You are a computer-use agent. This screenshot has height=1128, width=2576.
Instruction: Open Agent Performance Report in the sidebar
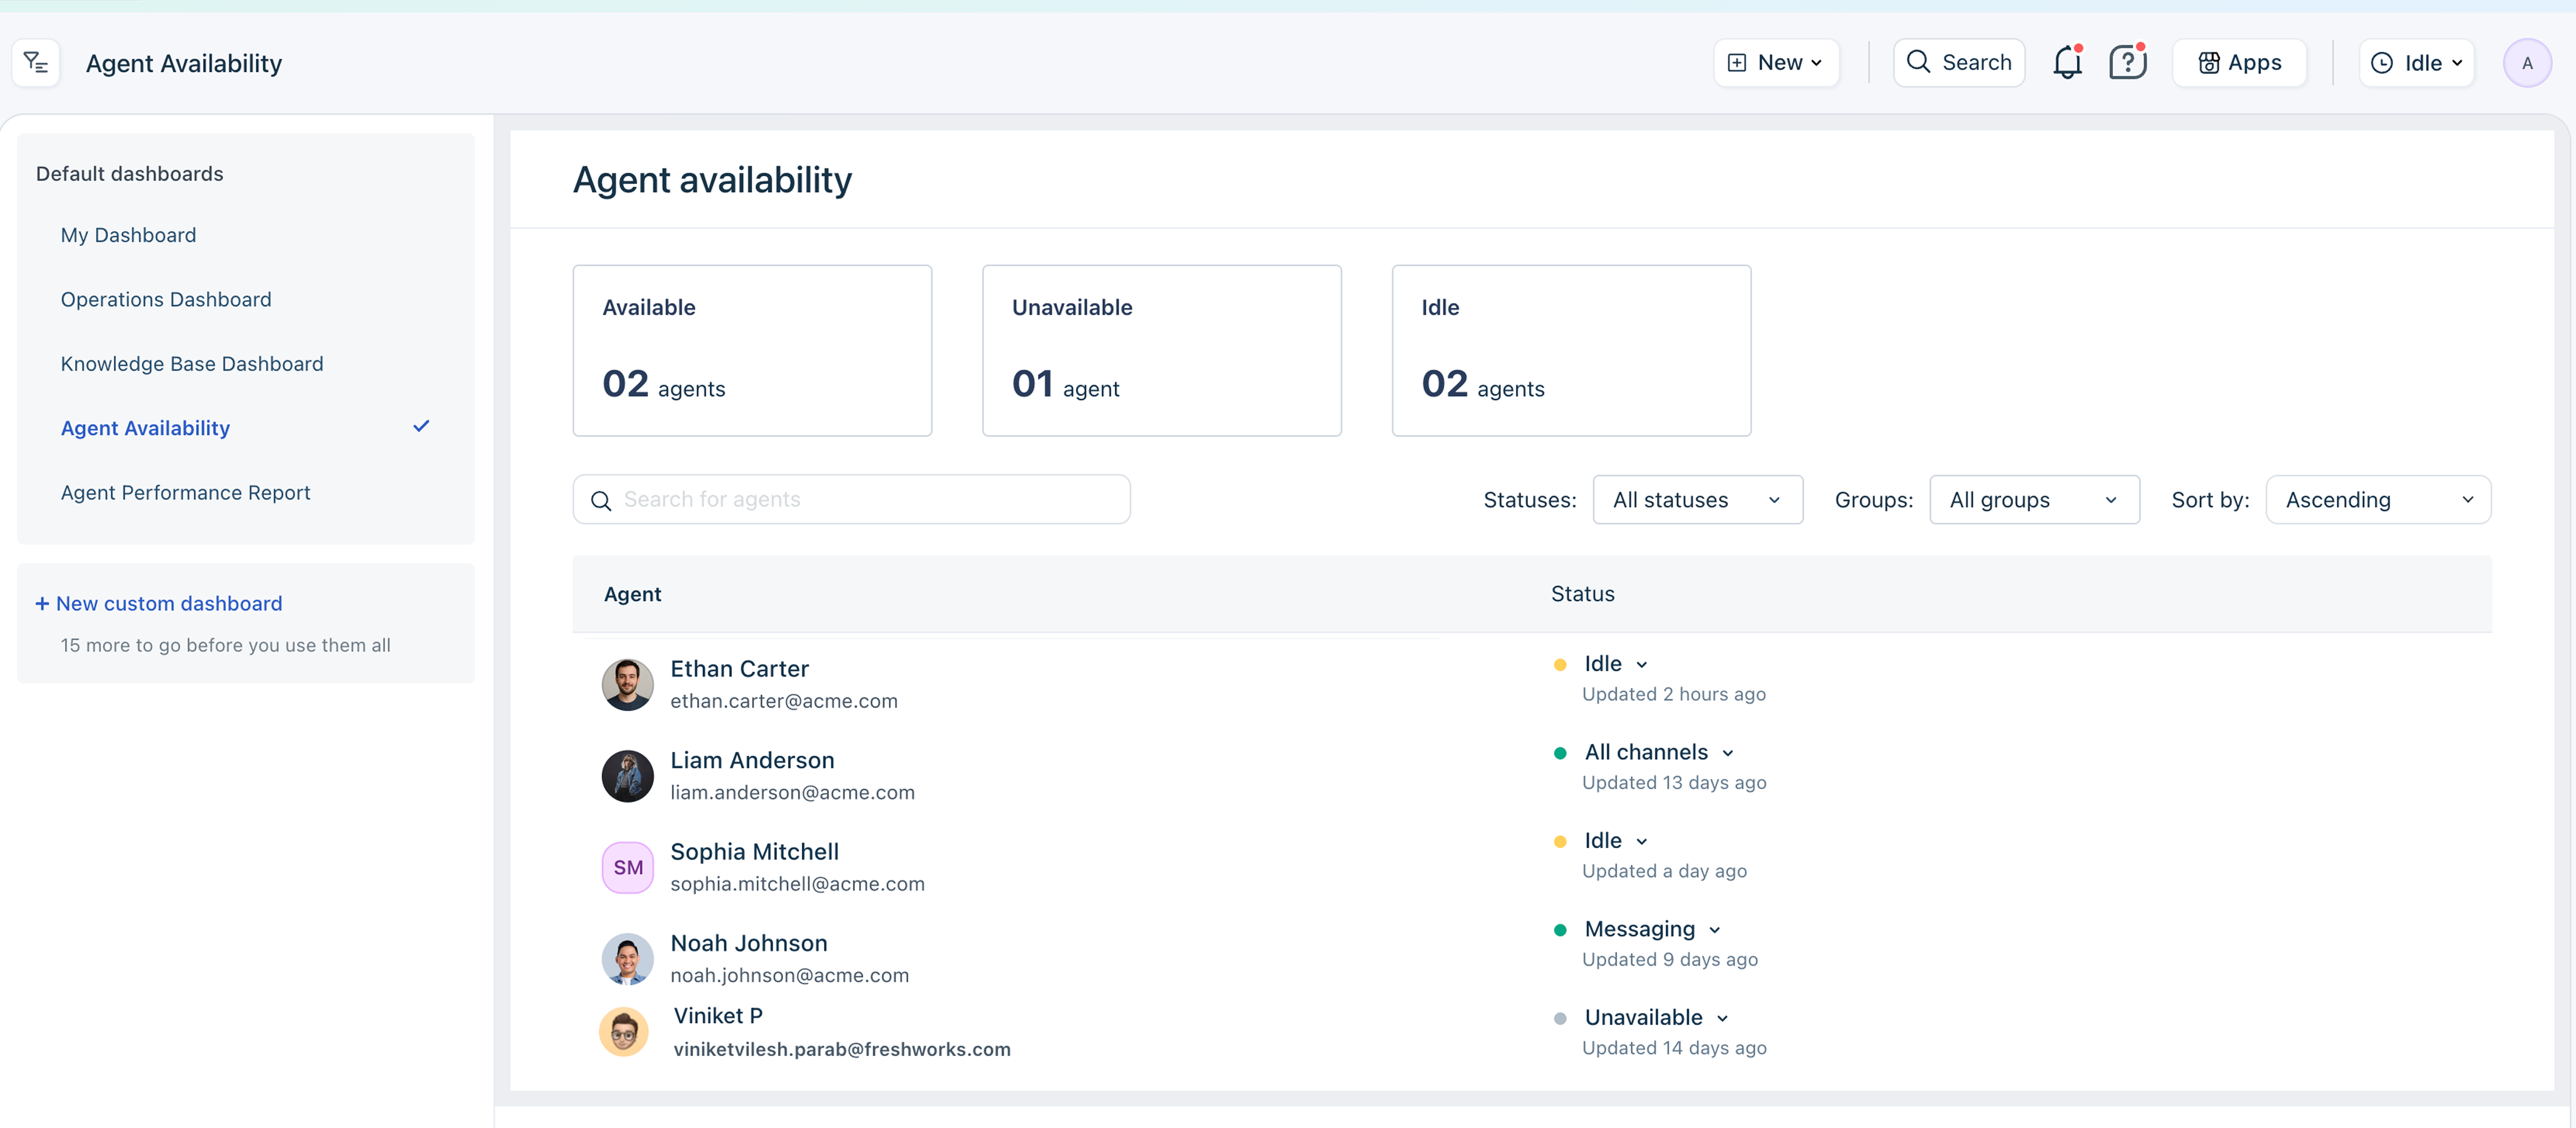click(x=185, y=492)
